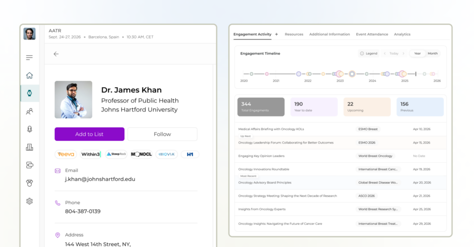Click the Within3 logo chip
This screenshot has width=474, height=247.
[91, 154]
